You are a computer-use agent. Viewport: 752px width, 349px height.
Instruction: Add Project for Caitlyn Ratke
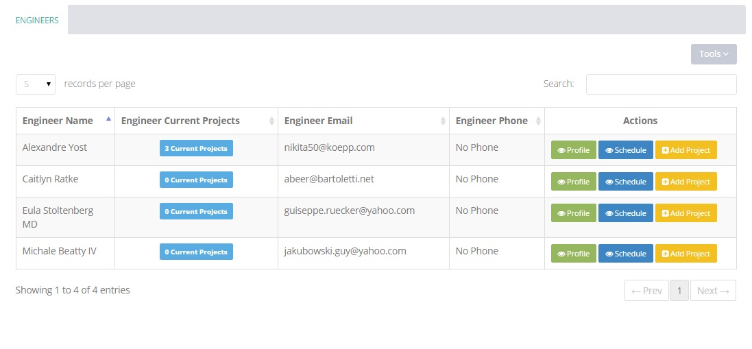point(686,182)
